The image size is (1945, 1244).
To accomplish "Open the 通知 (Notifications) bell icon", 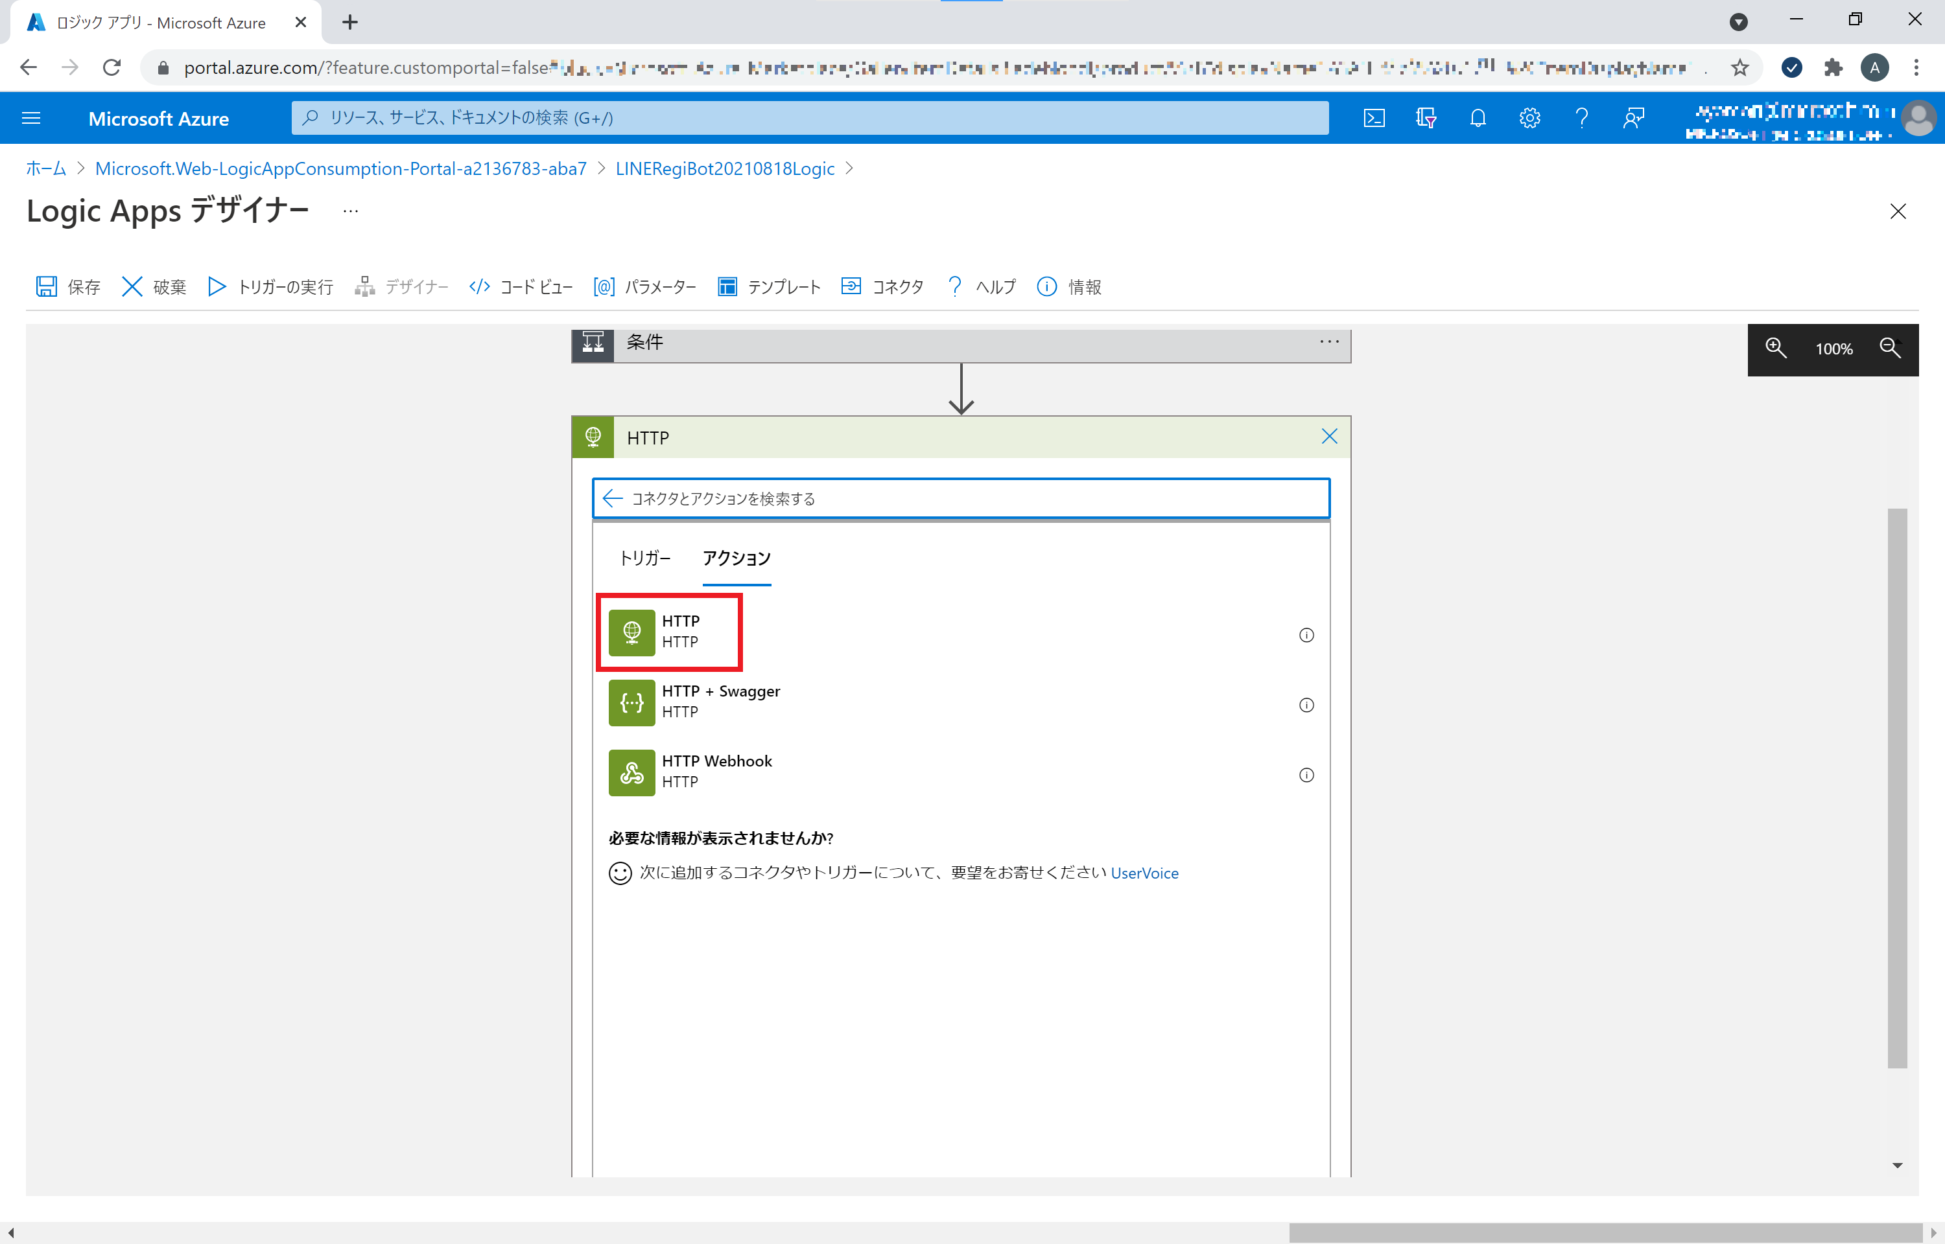I will pyautogui.click(x=1478, y=118).
